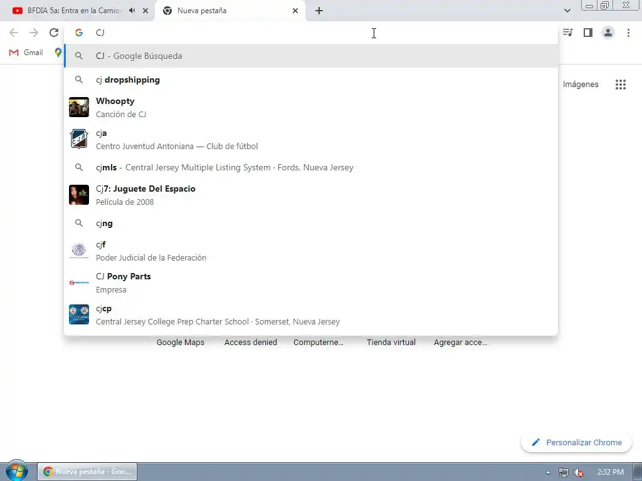Select cjf Poder Judicial suggestion
This screenshot has height=481, width=642.
tap(311, 251)
